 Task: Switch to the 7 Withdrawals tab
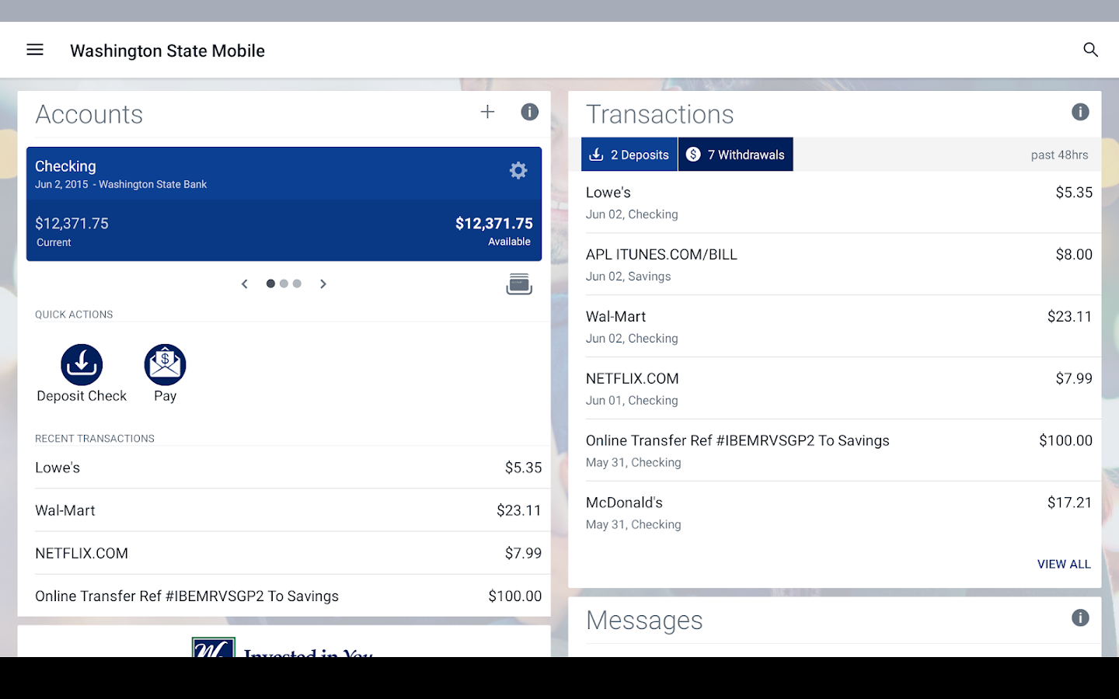pyautogui.click(x=736, y=155)
